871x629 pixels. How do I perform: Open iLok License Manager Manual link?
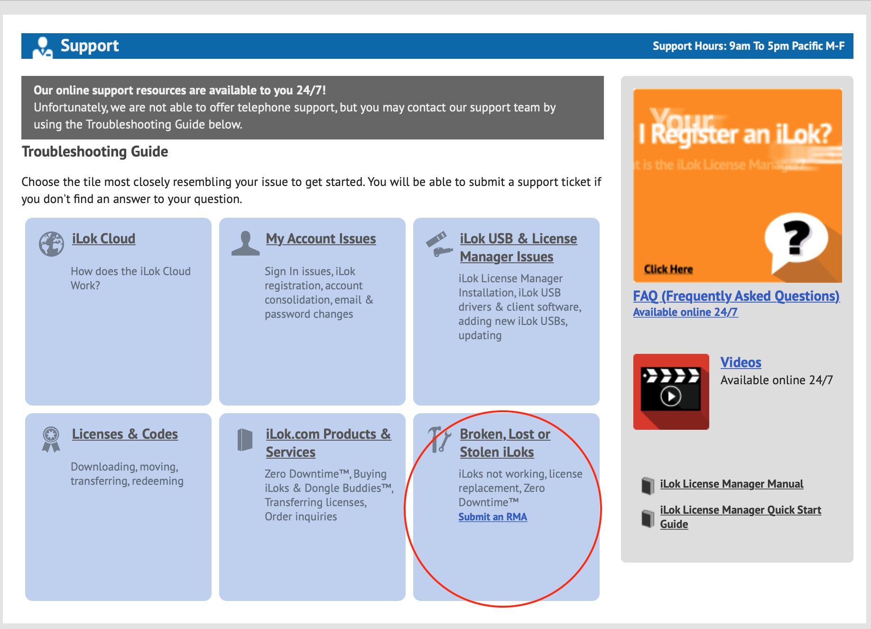(732, 484)
